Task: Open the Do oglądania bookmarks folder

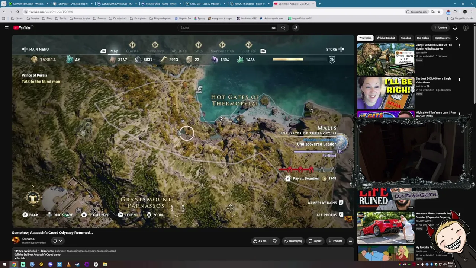Action: point(118,19)
